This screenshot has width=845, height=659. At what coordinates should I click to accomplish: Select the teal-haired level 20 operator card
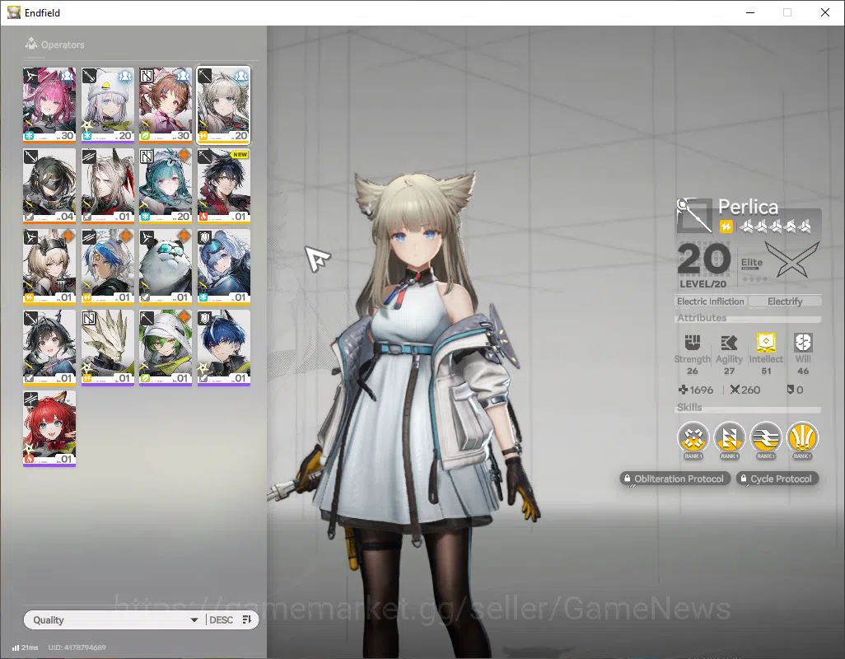point(166,186)
